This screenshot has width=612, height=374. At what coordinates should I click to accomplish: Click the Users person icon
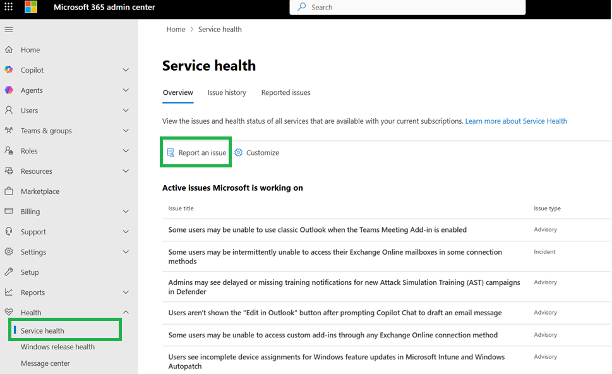(9, 110)
